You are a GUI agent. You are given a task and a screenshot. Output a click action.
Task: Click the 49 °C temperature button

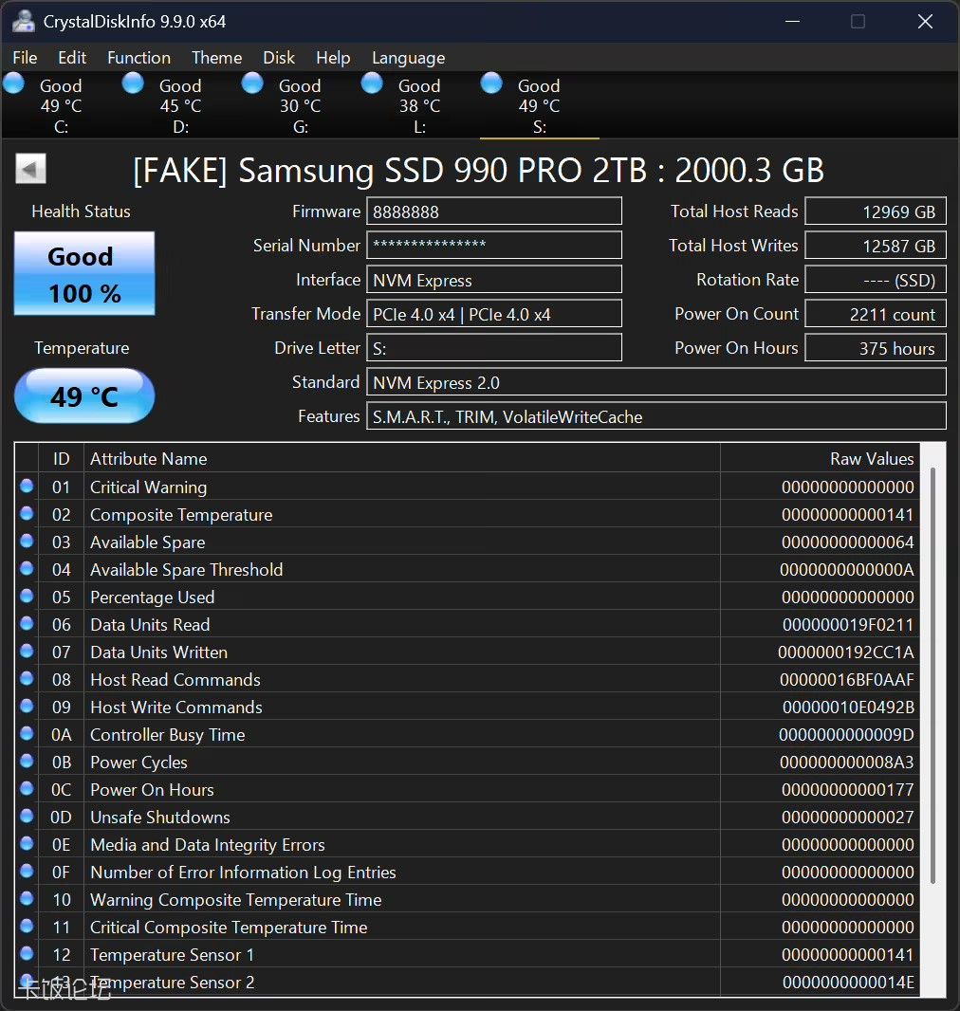coord(84,395)
